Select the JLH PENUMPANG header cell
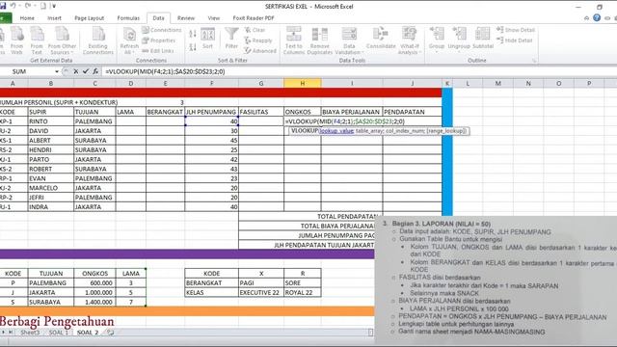Viewport: 617px width, 347px height. coord(211,112)
